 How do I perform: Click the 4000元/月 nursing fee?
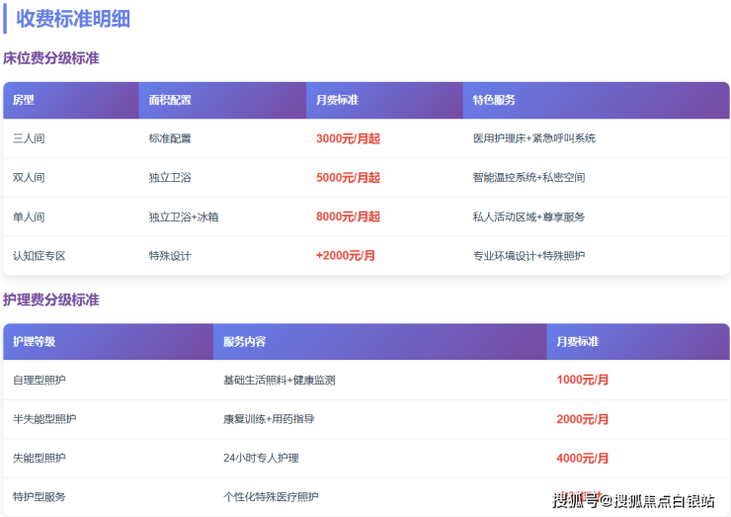[583, 458]
